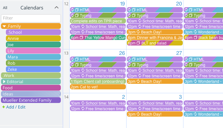Click repeat icon on Free time on 27th
This screenshot has height=128, width=223.
[x=140, y=76]
